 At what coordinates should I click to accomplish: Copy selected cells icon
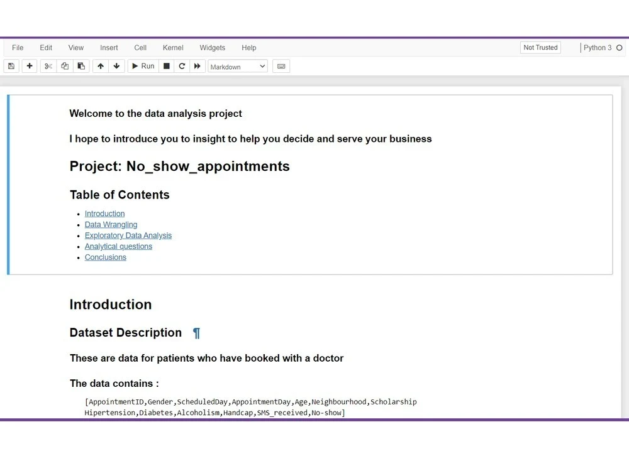(65, 66)
